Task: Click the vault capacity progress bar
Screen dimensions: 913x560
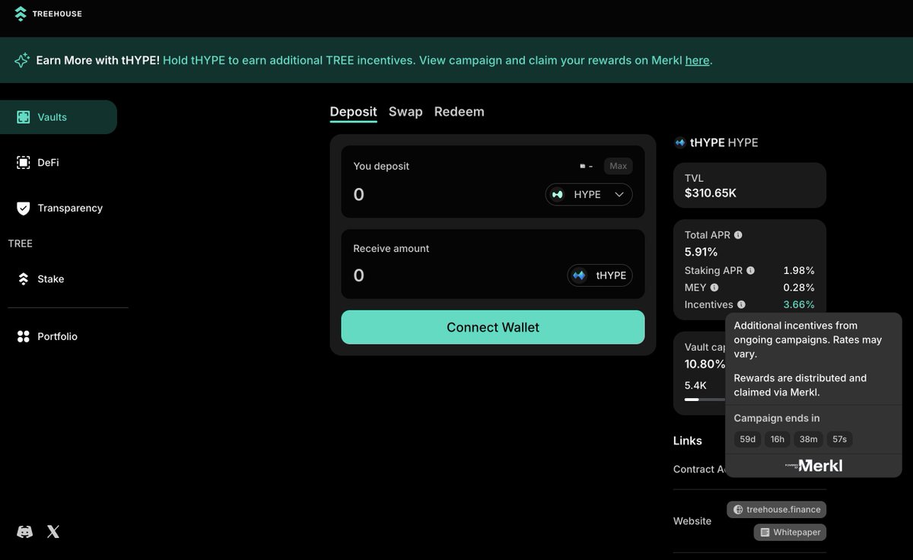Action: 705,399
